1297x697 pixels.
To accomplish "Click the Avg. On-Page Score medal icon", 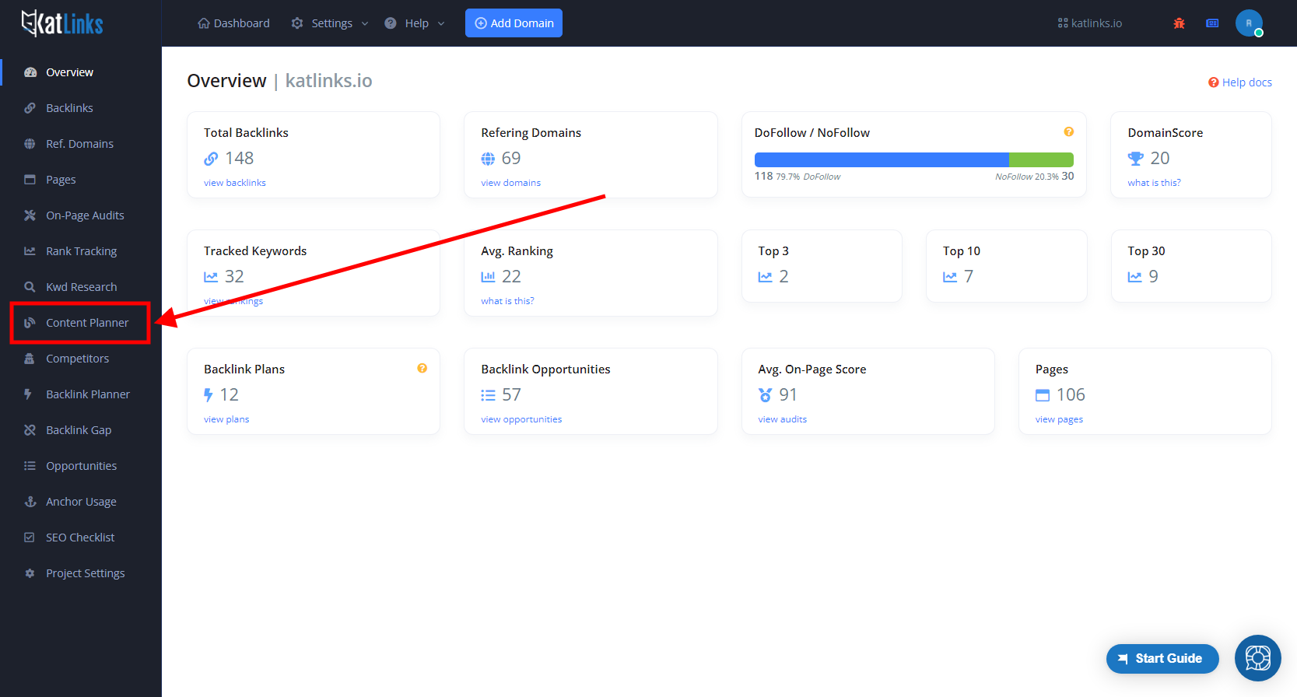I will (766, 395).
